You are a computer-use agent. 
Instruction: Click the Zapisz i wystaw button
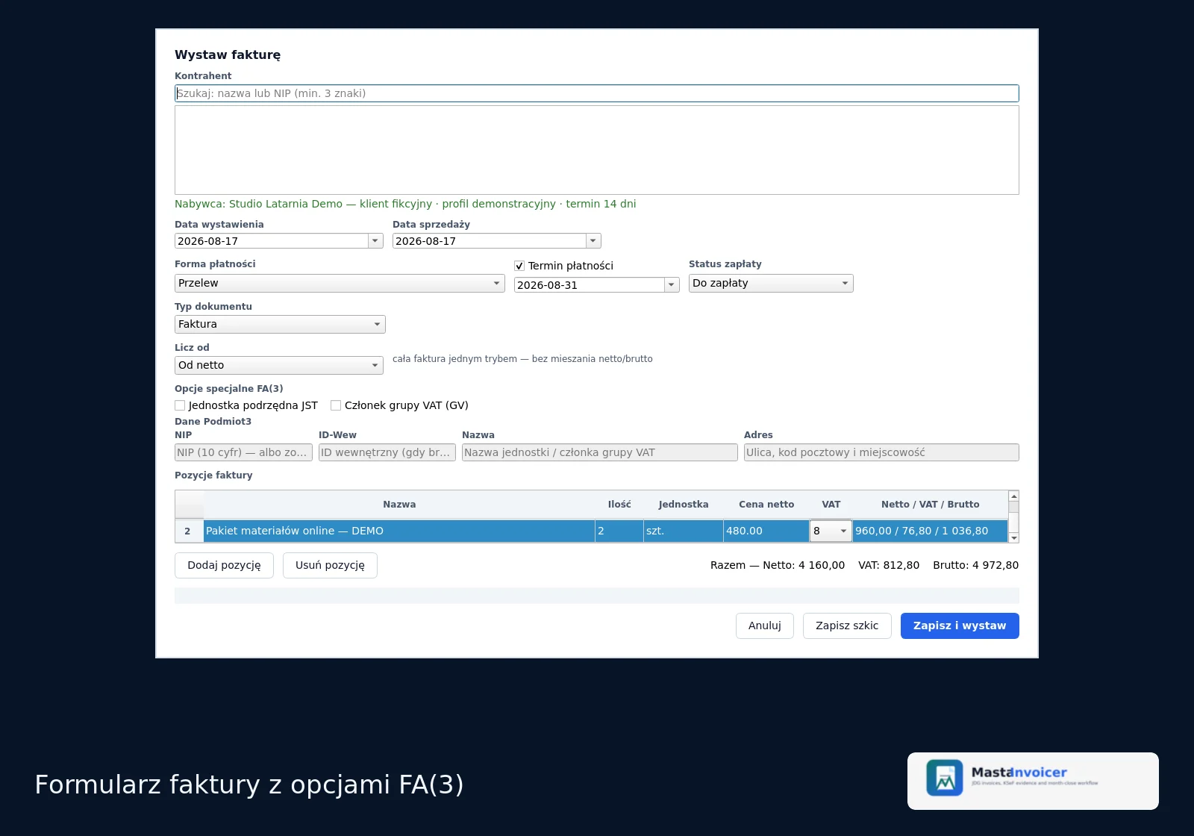click(960, 626)
